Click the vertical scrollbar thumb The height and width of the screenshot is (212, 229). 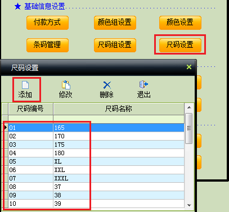coord(189,128)
